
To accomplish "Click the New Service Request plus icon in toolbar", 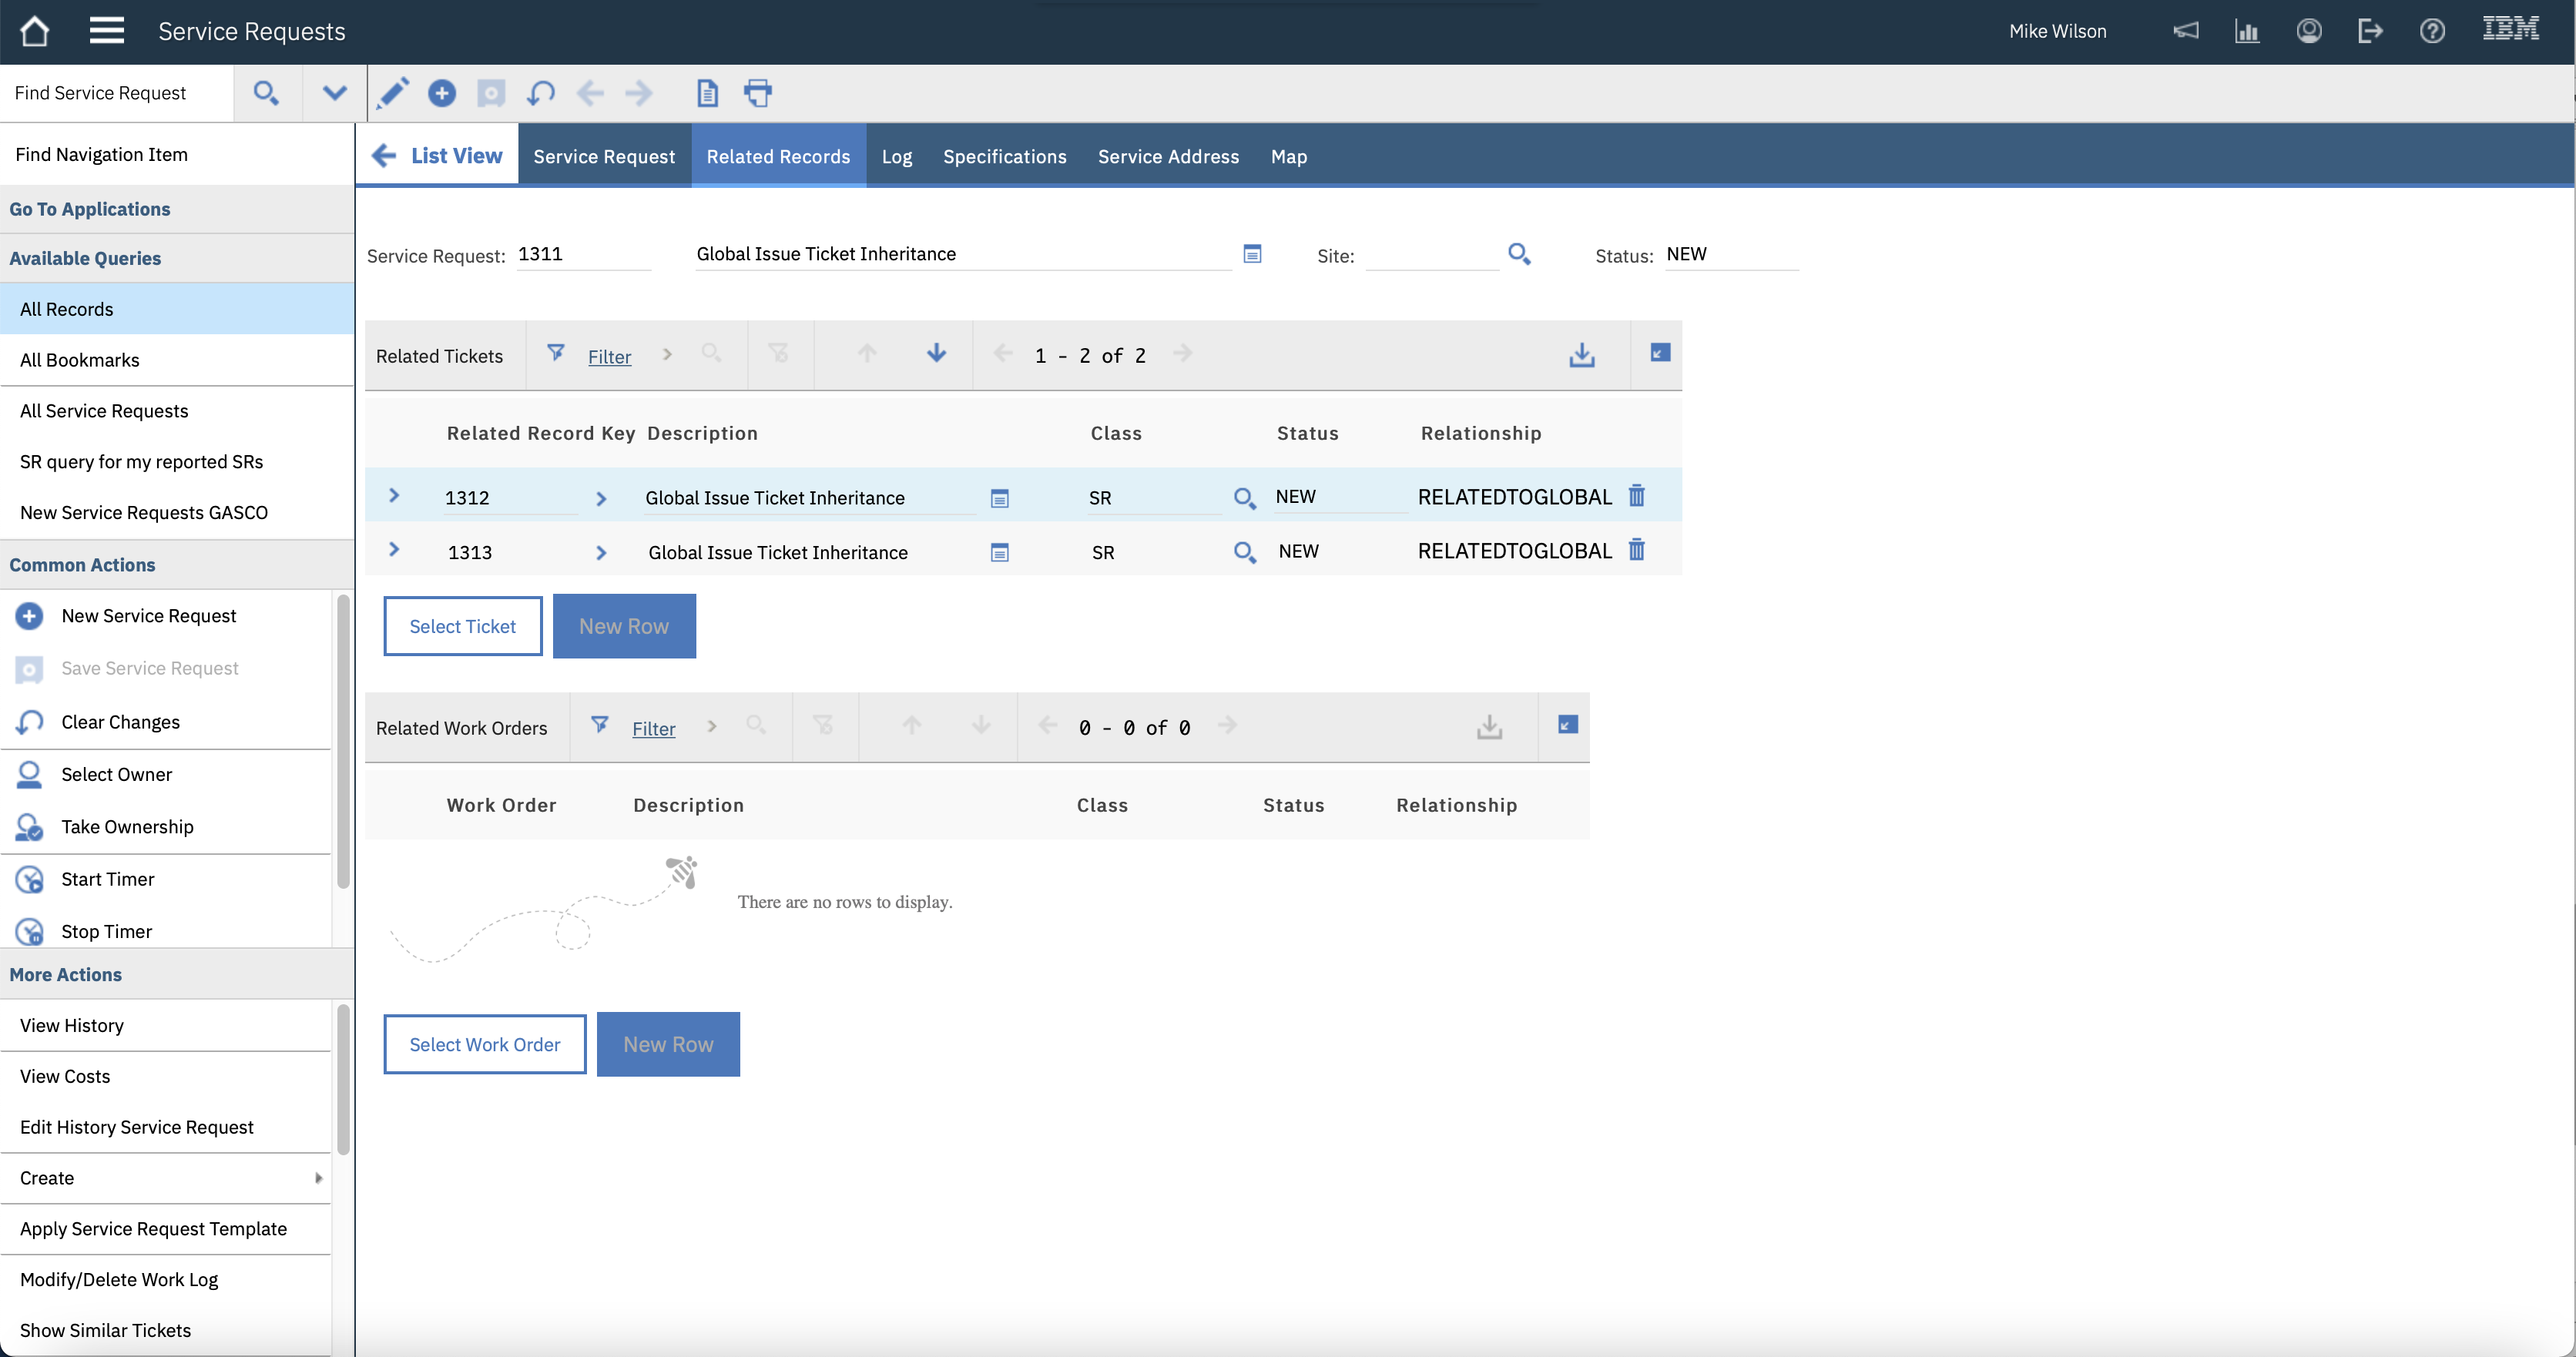I will coord(441,93).
